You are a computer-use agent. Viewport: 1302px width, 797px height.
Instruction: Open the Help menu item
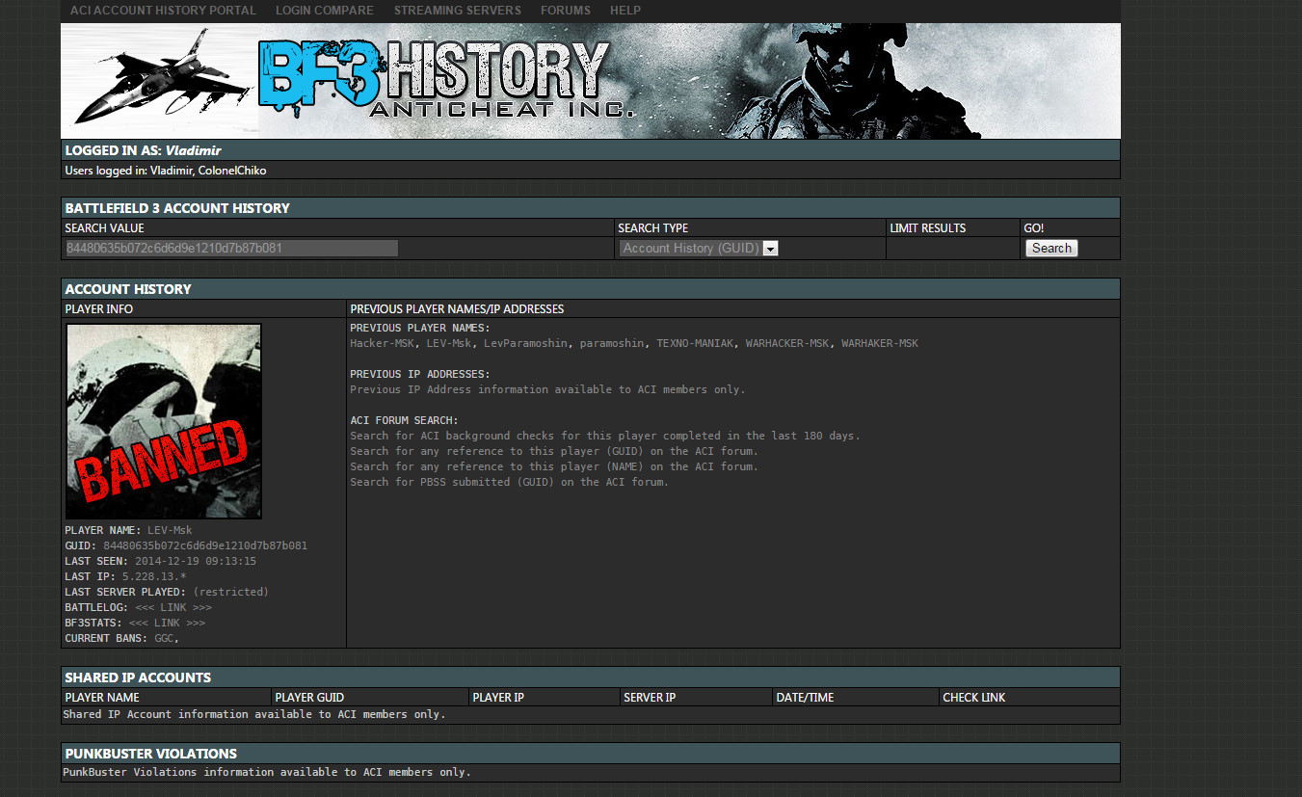[624, 11]
